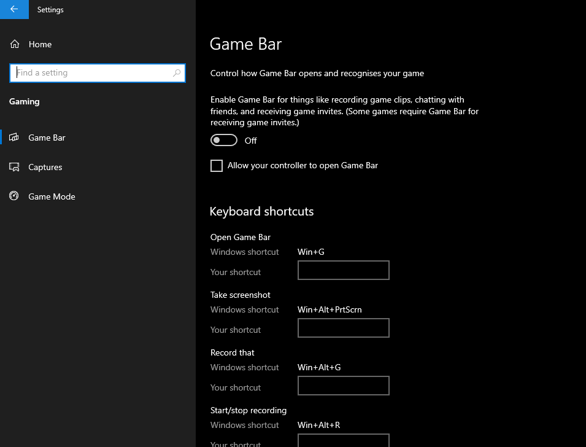Click the Game Bar page title
Viewport: 586px width, 447px height.
coord(245,44)
